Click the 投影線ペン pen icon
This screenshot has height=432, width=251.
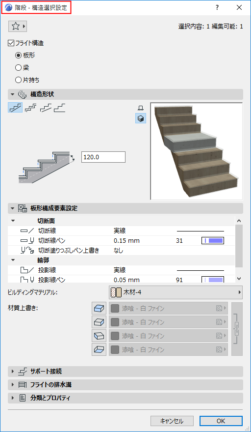pyautogui.click(x=27, y=280)
